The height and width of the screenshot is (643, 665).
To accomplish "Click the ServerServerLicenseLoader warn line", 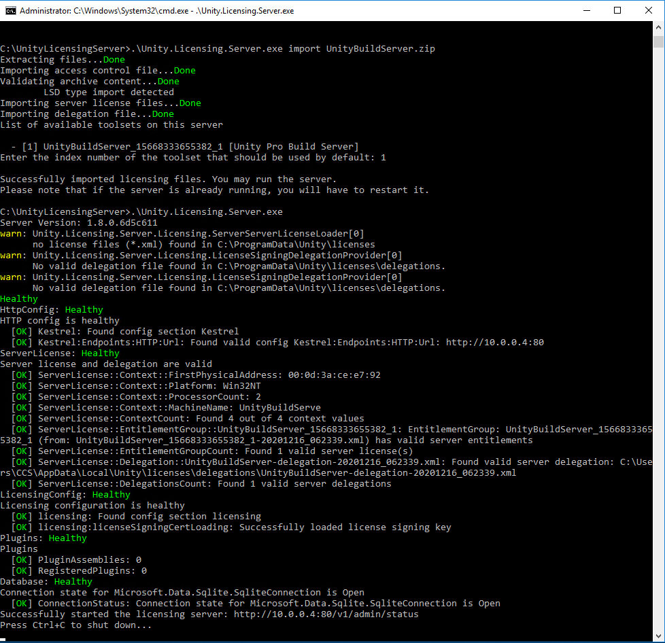I will pyautogui.click(x=182, y=234).
